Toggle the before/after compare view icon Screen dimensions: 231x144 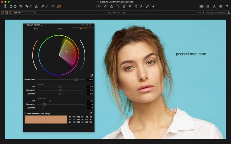[201, 6]
